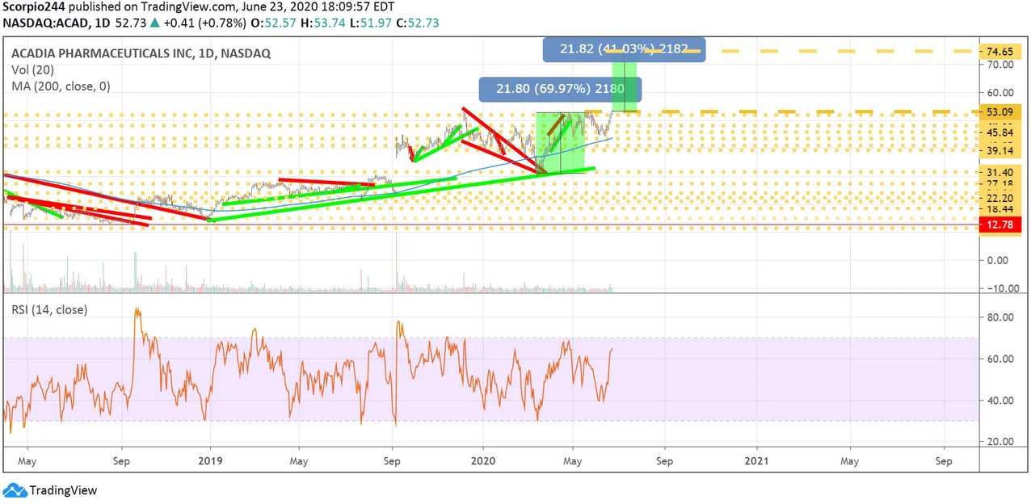Click the 20.00 value on the RSI axis
This screenshot has width=1031, height=504.
click(999, 441)
